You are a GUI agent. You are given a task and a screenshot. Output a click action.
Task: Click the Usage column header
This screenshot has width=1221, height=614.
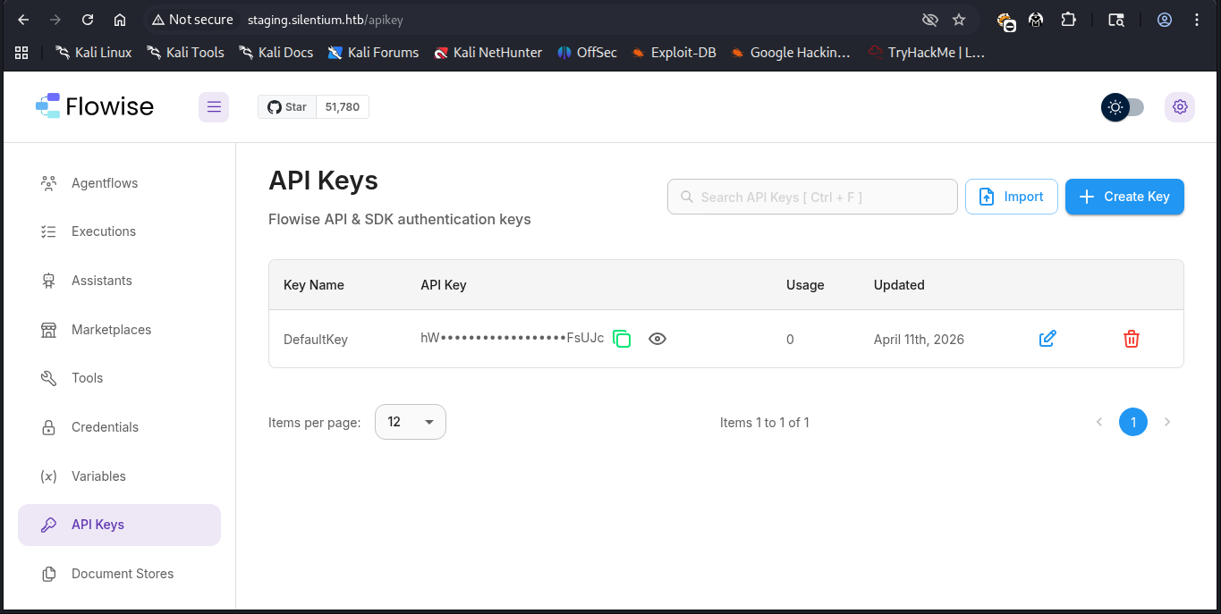[x=805, y=285]
